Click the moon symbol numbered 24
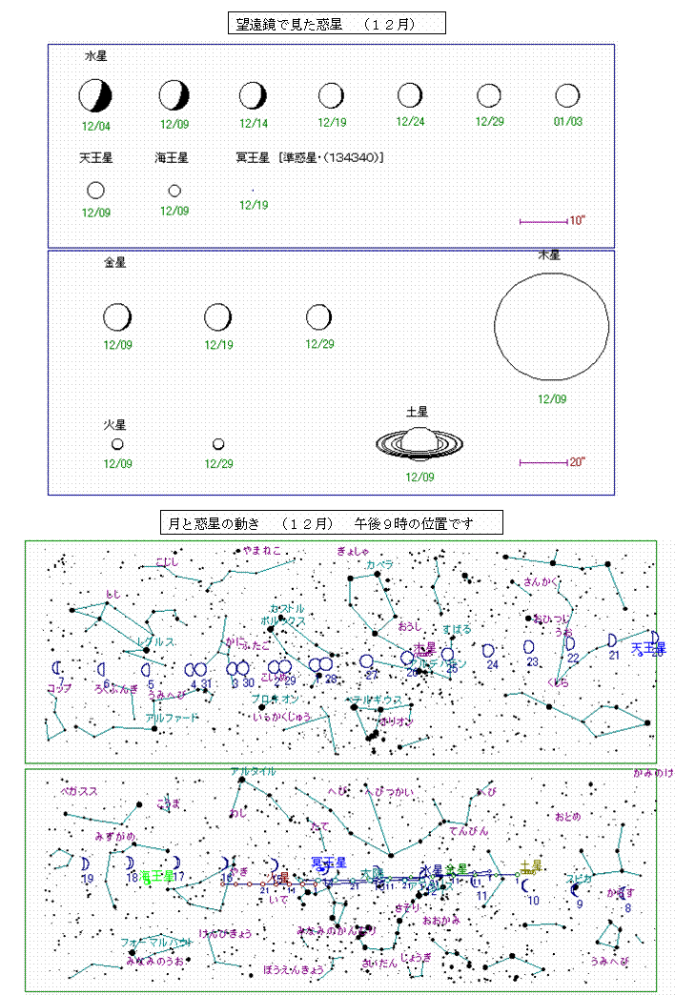 point(488,650)
